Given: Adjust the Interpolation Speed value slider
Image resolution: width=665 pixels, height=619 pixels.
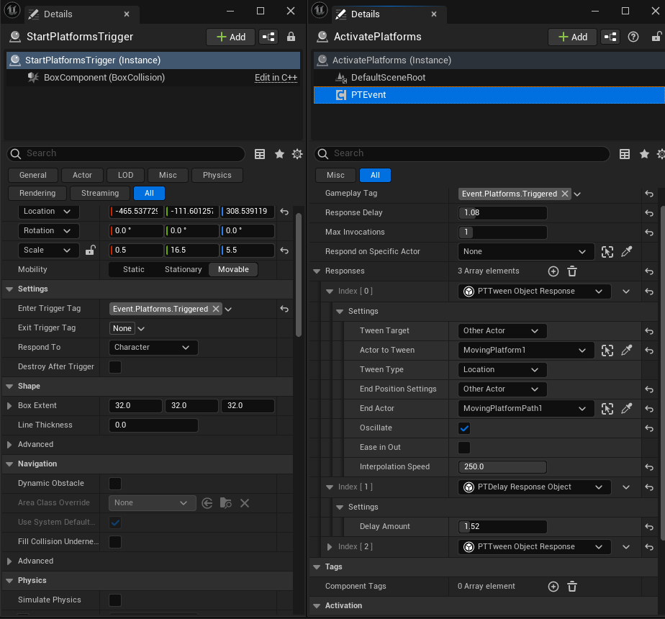Looking at the screenshot, I should 502,466.
